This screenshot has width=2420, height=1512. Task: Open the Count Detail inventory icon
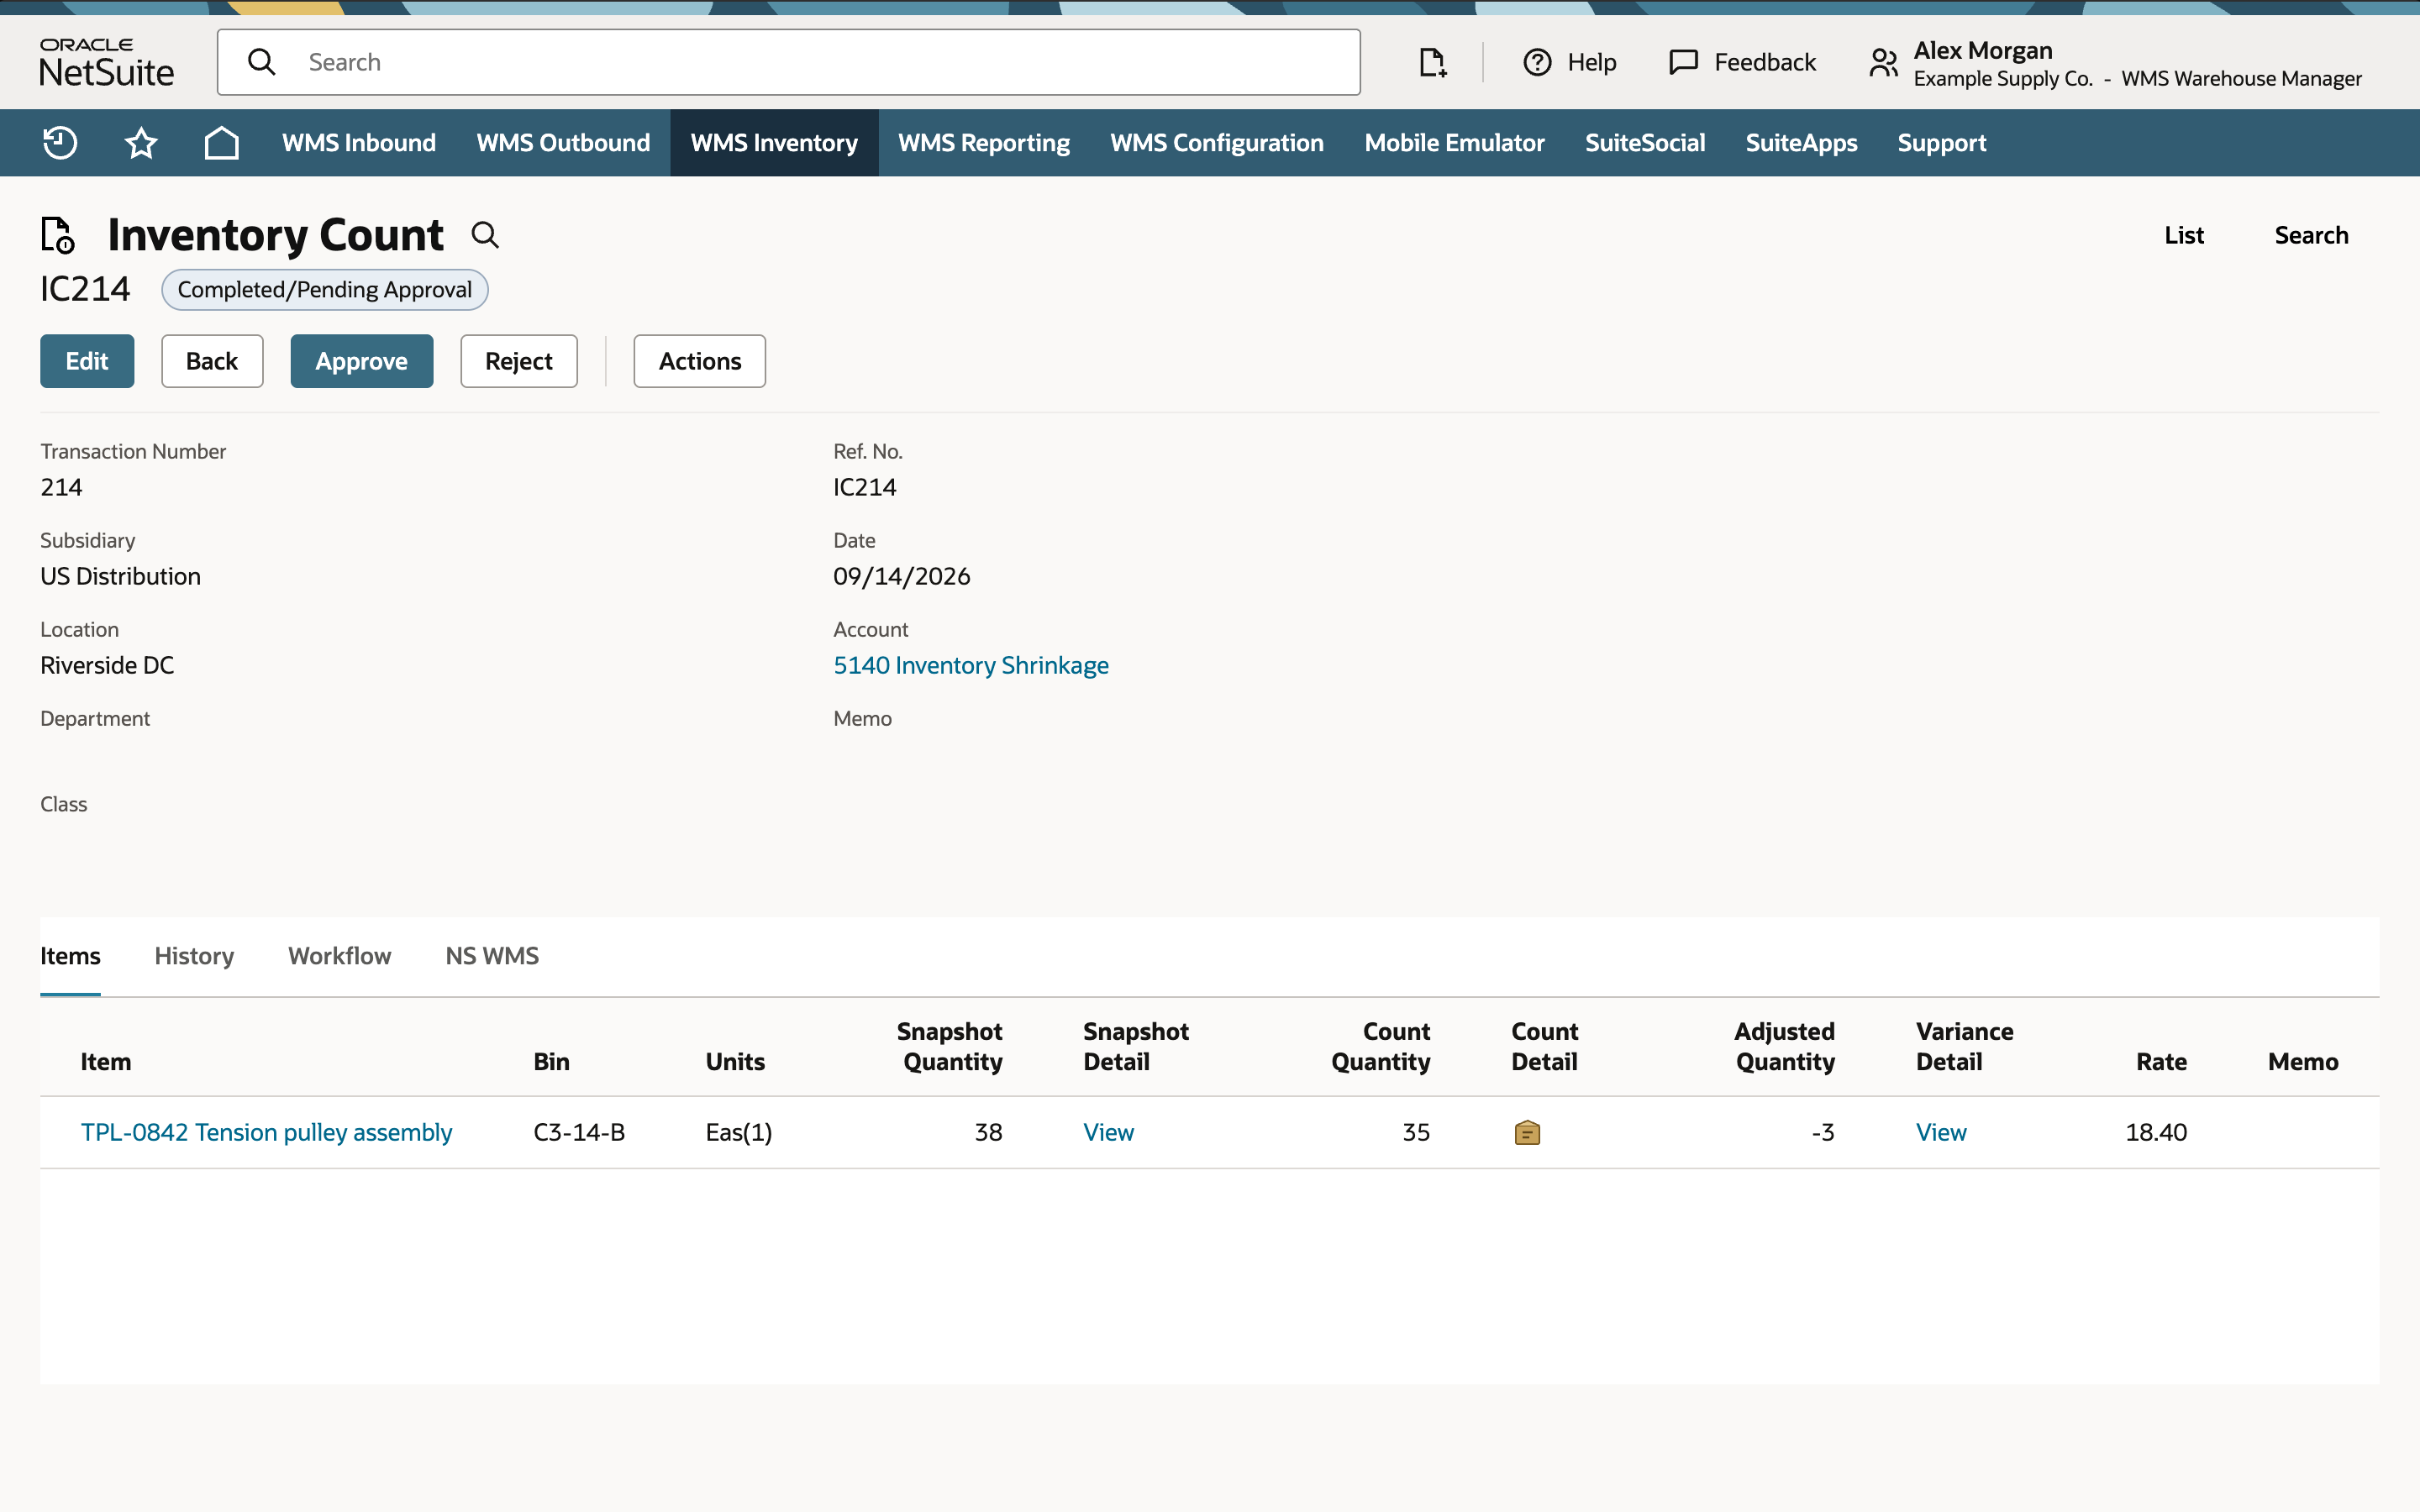(x=1527, y=1132)
